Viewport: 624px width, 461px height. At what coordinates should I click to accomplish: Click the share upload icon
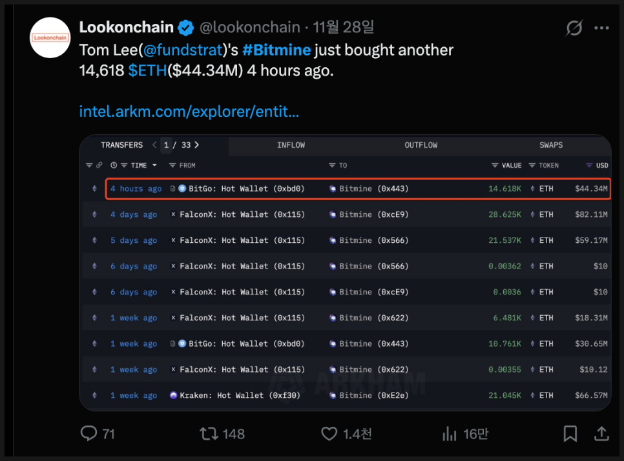pos(601,433)
